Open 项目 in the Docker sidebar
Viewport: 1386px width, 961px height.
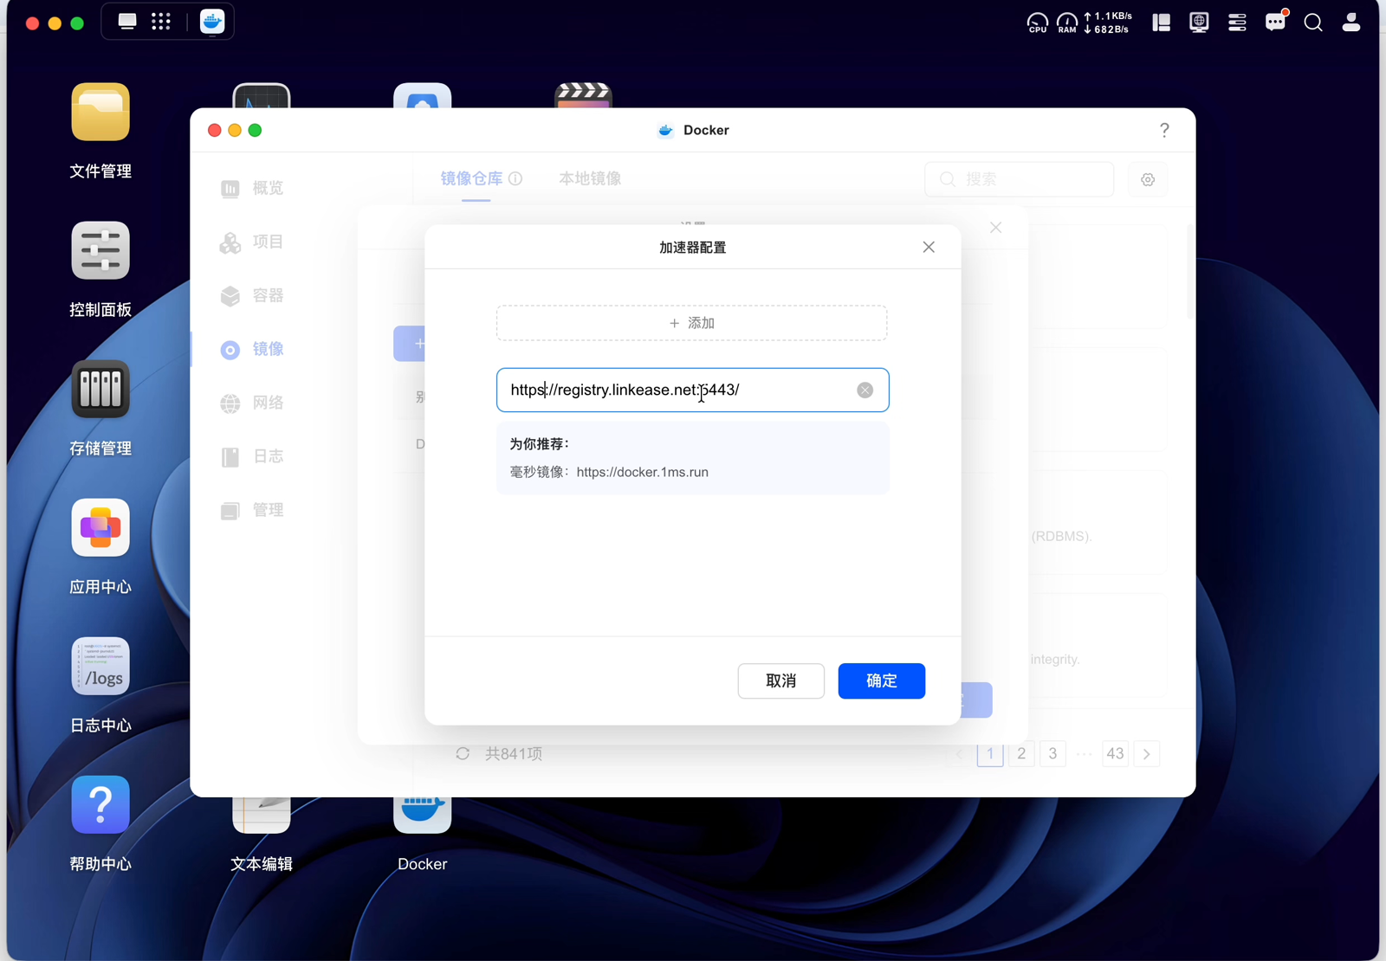pyautogui.click(x=251, y=242)
